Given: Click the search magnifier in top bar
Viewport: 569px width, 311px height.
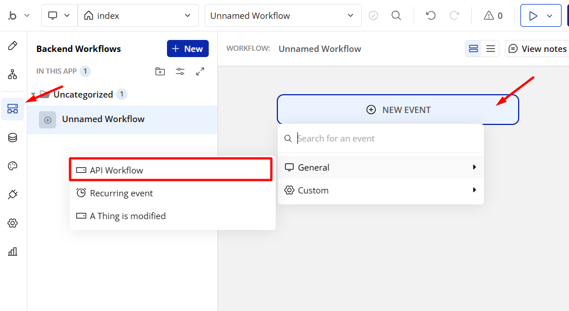Looking at the screenshot, I should click(x=396, y=15).
